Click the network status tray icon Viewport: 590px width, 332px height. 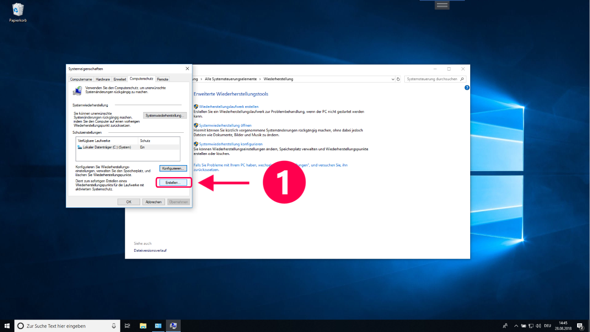531,326
